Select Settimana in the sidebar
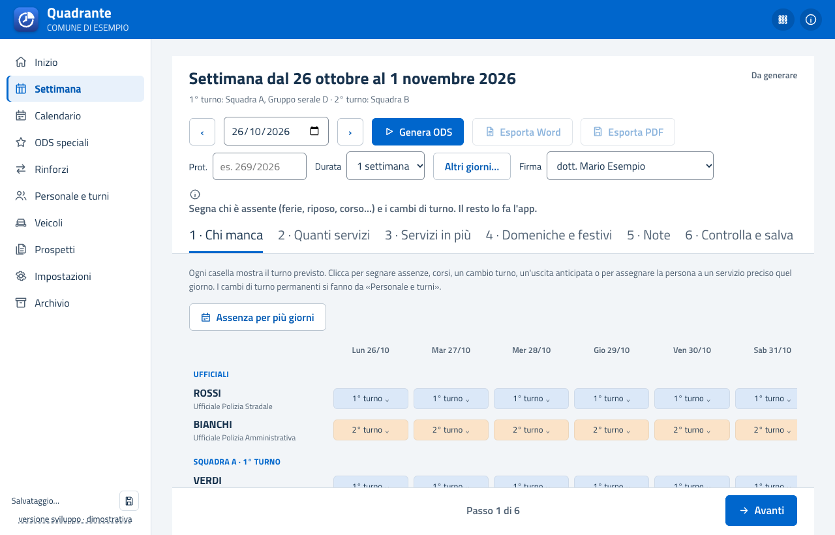The width and height of the screenshot is (835, 535). click(x=76, y=89)
